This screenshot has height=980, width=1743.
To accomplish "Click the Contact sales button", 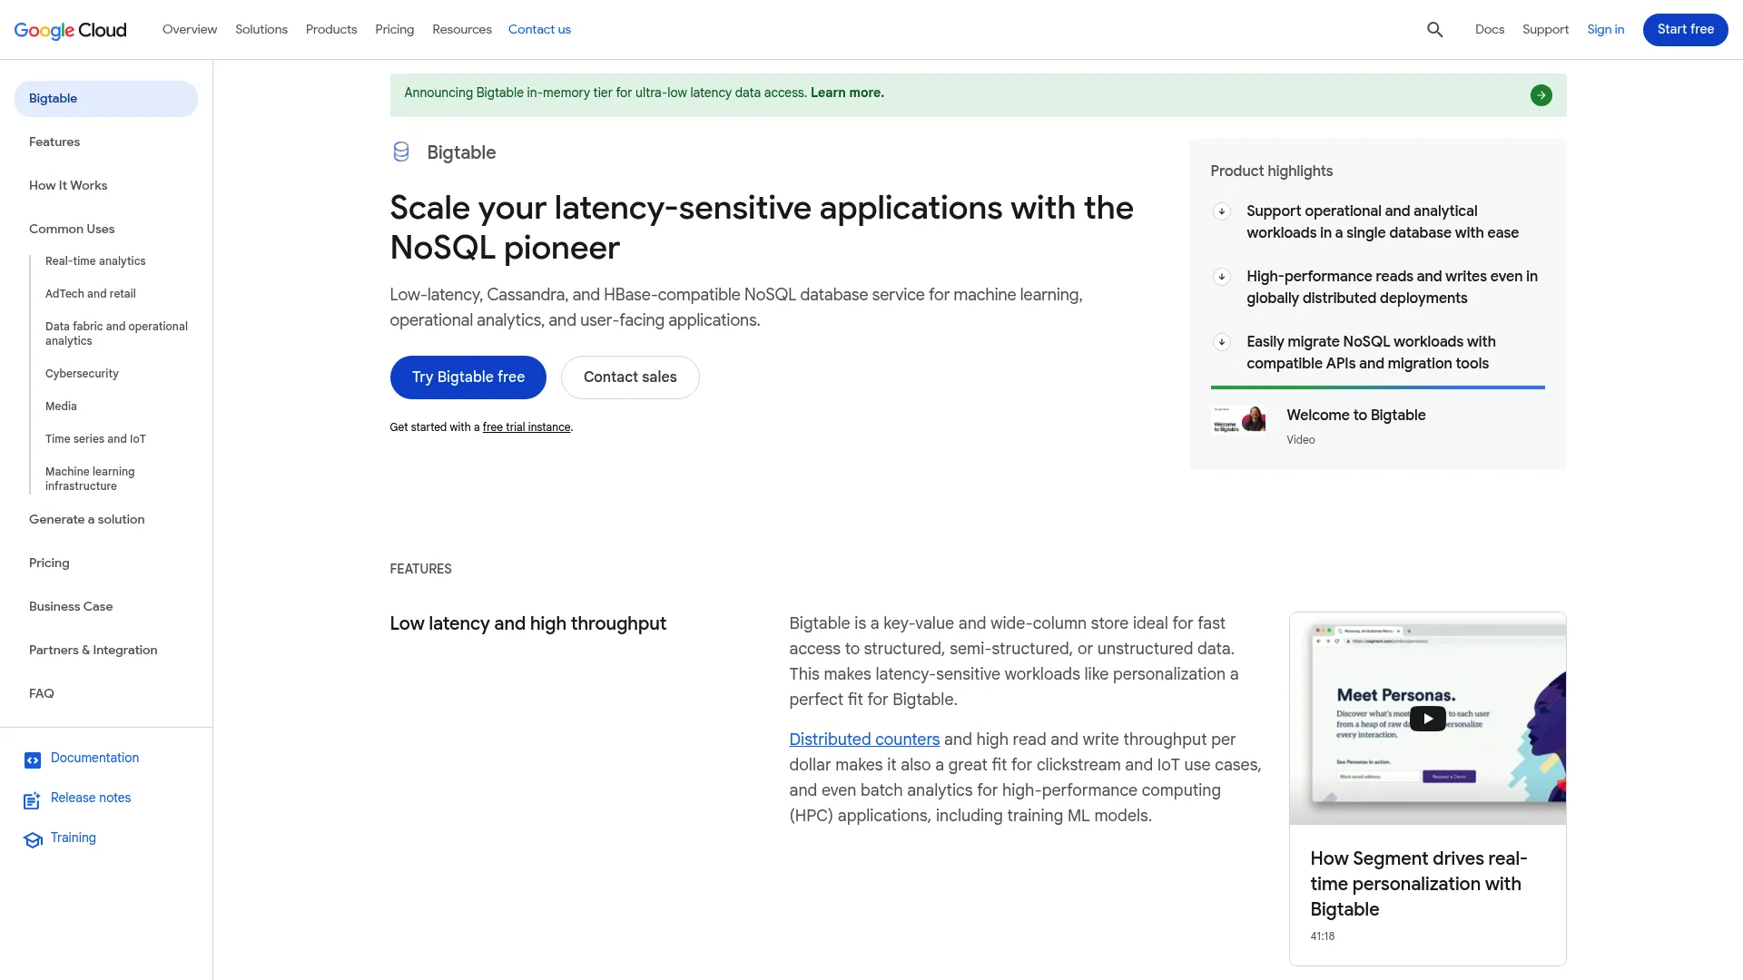I will click(630, 377).
